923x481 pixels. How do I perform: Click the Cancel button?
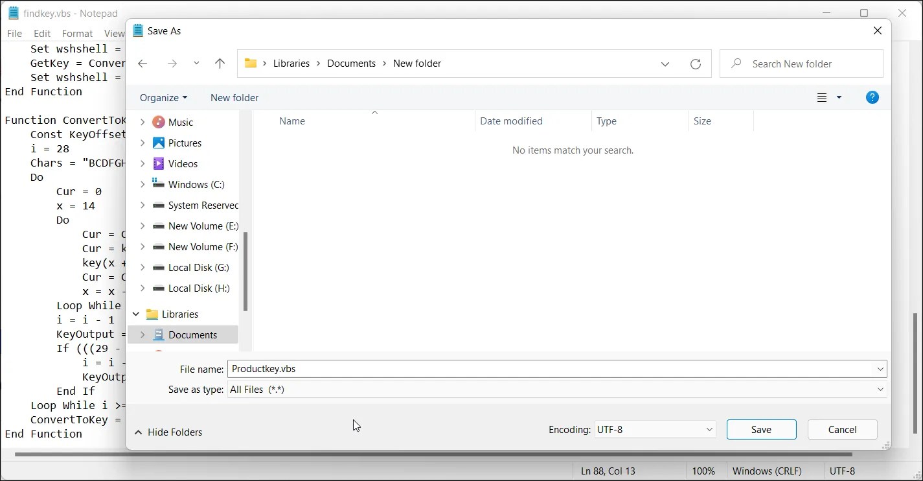point(841,429)
